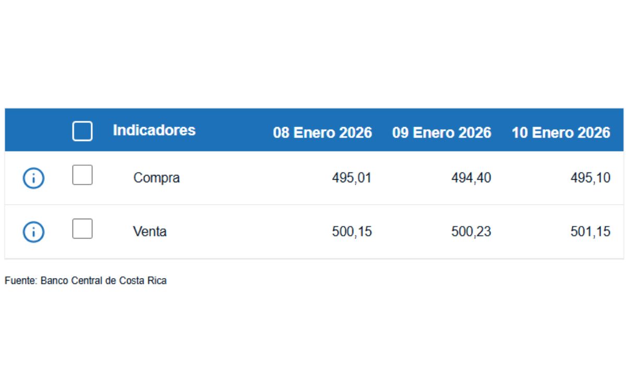
Task: Click the Fuente Banco Central de Costa Rica text
Action: (86, 280)
